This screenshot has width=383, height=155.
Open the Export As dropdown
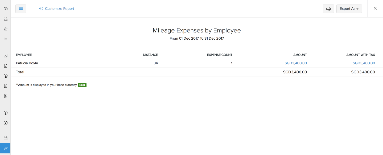point(349,9)
